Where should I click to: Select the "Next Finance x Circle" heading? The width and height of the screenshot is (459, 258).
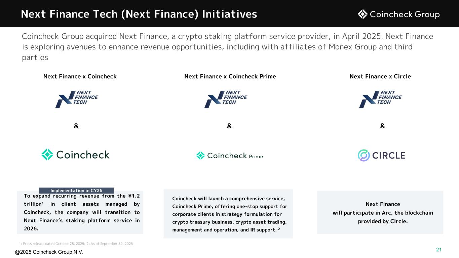coord(380,76)
